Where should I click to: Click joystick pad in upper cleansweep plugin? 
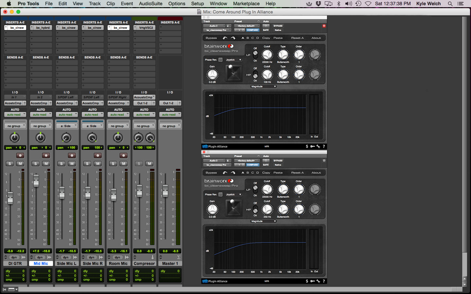click(234, 73)
